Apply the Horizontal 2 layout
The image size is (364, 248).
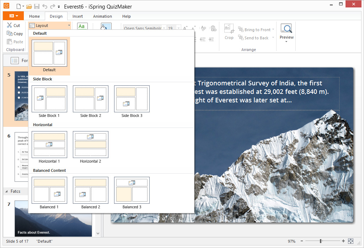(91, 147)
